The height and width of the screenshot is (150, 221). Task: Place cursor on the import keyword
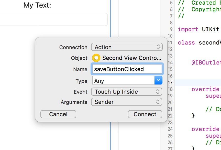click(188, 29)
